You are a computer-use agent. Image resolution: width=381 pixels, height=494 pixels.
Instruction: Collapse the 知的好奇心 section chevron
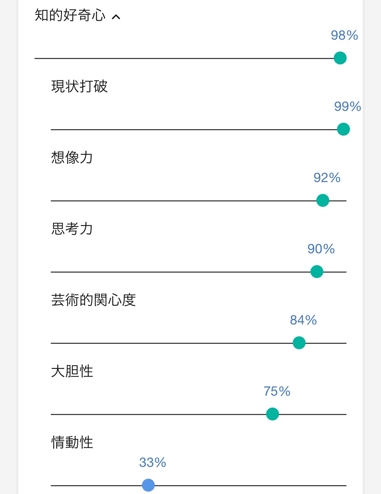[116, 17]
